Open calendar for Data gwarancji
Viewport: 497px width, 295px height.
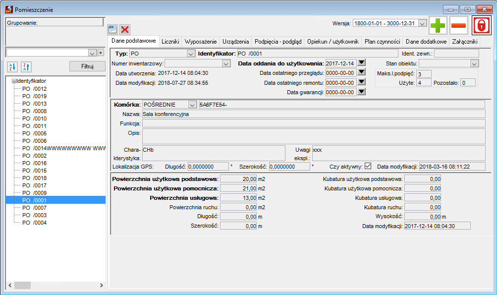point(361,92)
